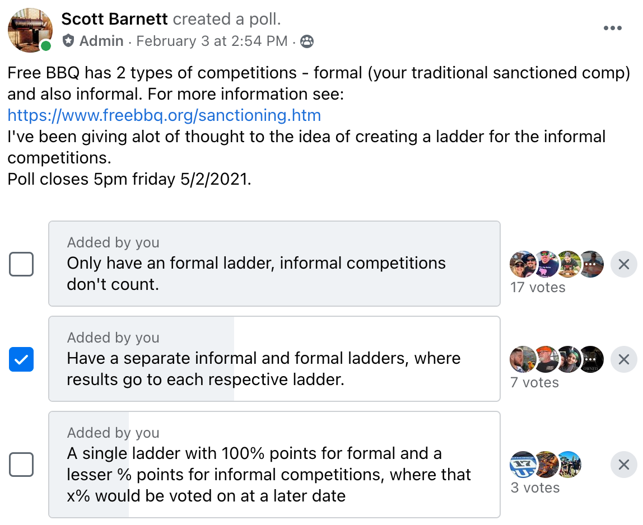Click more-voters avatar on the 7 votes option

pyautogui.click(x=590, y=359)
